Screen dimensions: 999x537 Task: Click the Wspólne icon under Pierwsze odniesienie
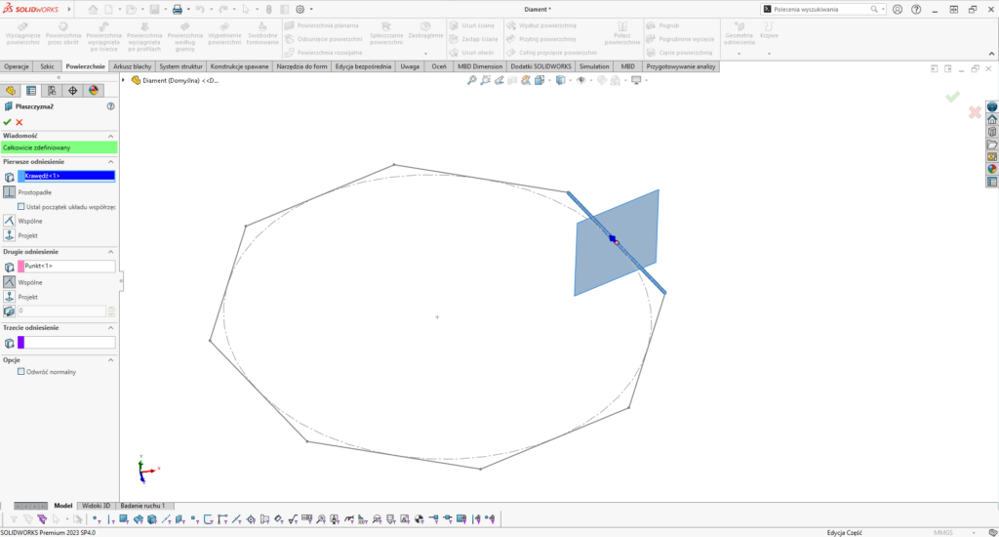[x=10, y=221]
